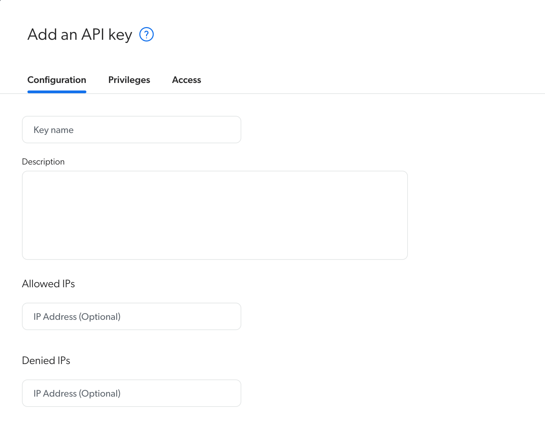
Task: Focus the Key name input field
Action: [132, 130]
